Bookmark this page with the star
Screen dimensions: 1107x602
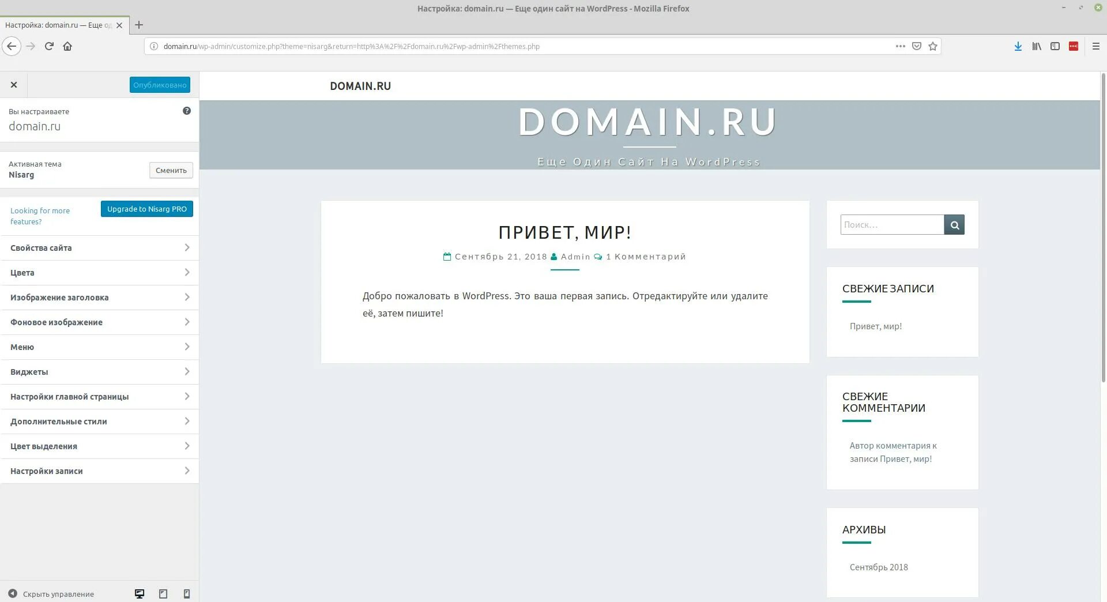933,46
